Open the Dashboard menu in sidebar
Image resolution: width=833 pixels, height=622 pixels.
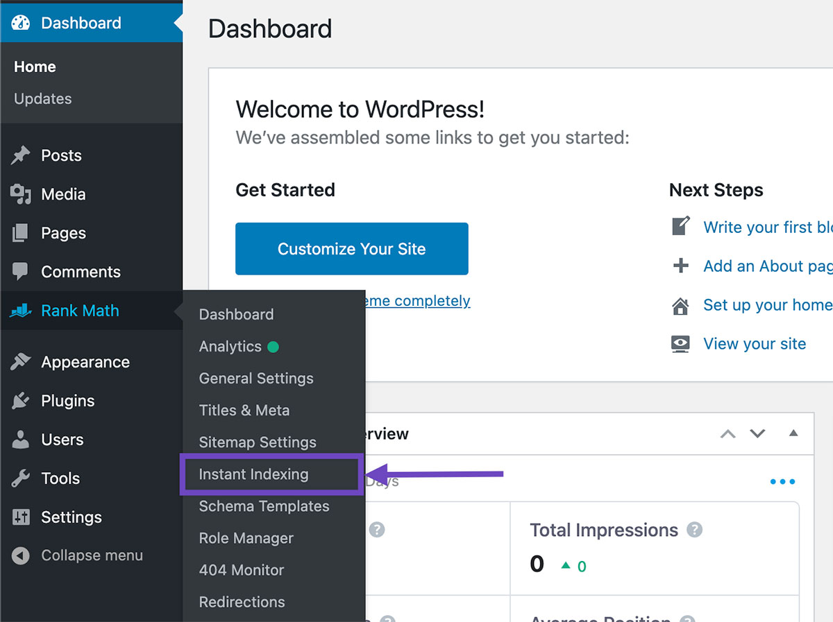tap(91, 22)
